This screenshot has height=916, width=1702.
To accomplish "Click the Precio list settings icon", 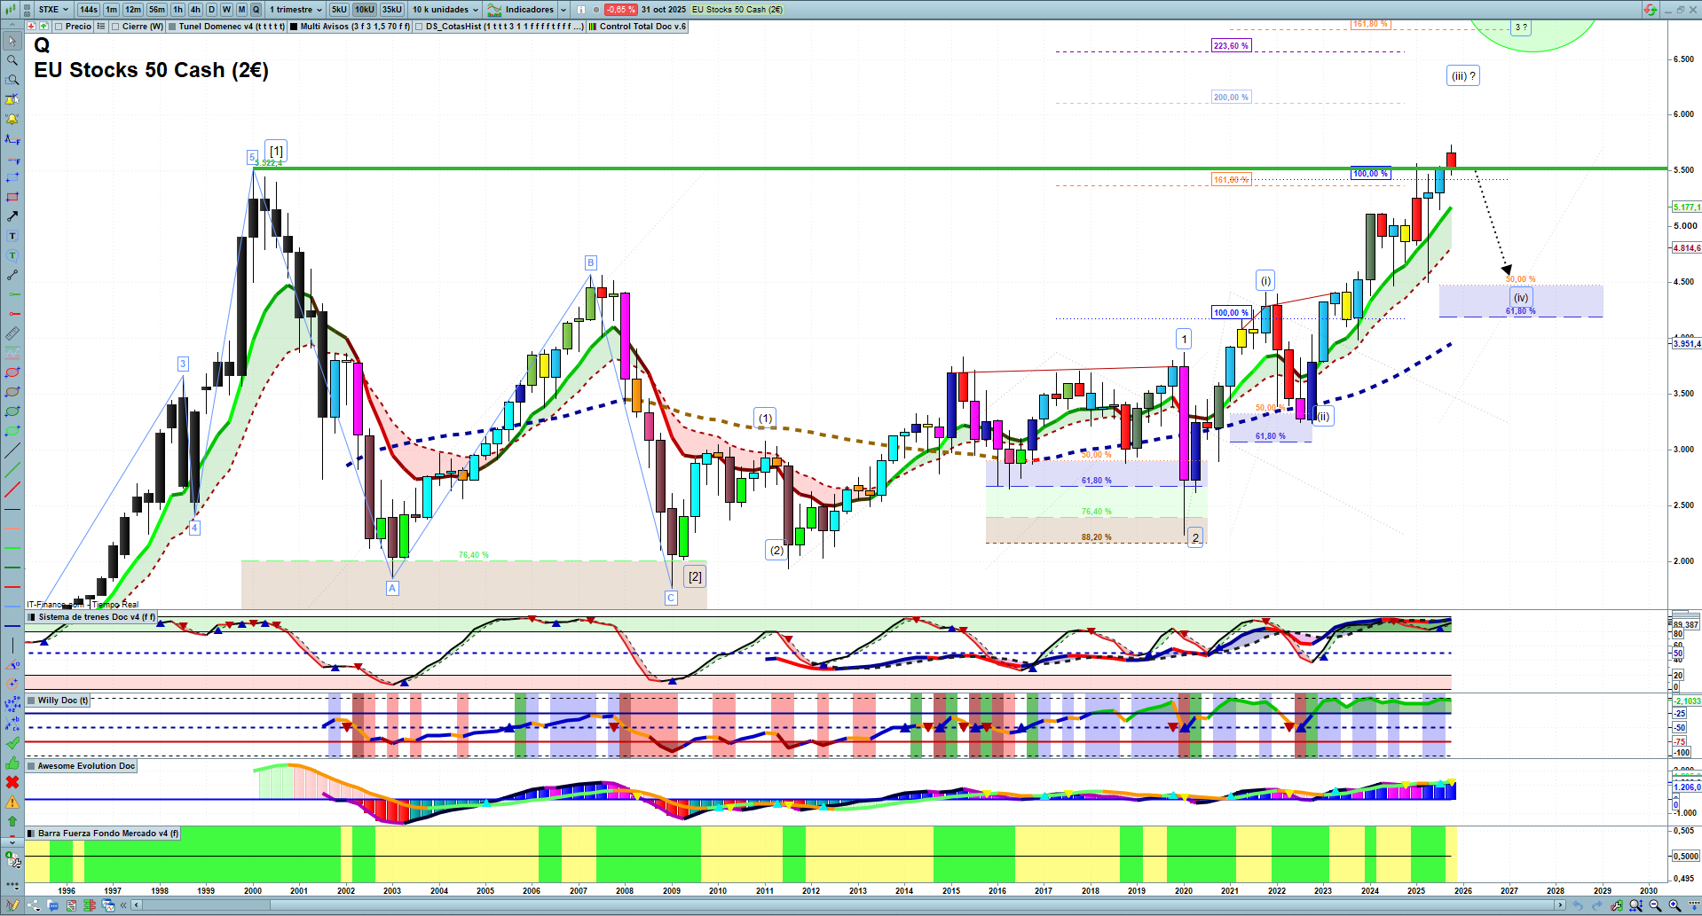I will [x=101, y=27].
